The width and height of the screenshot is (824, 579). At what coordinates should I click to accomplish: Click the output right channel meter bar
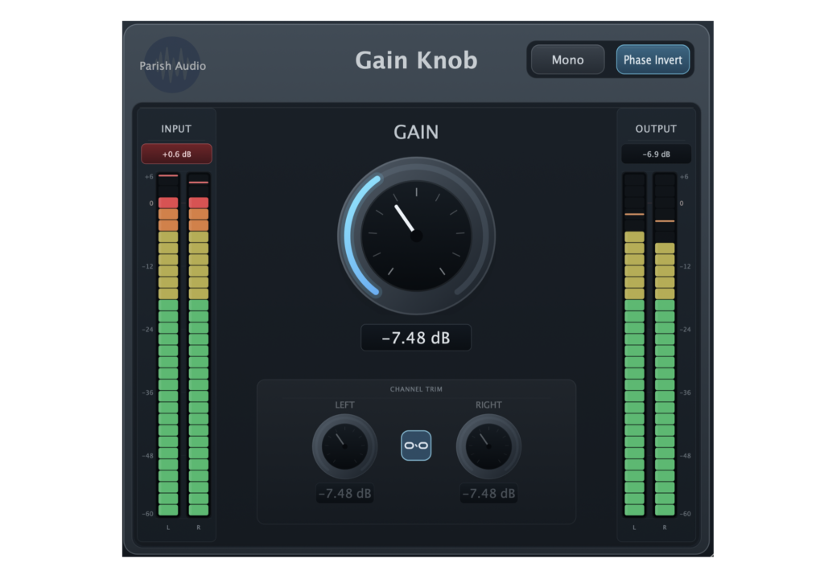665,345
